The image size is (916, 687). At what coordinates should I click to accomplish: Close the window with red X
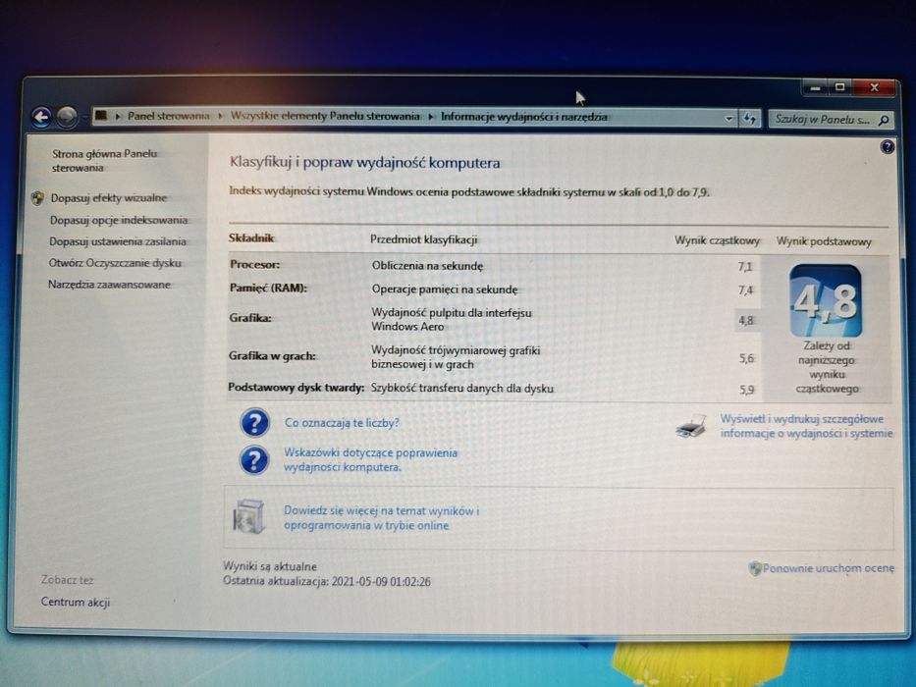point(874,87)
